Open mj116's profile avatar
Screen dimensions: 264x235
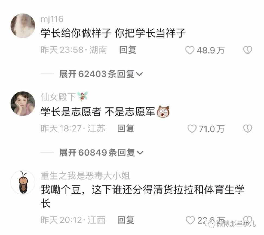click(23, 26)
